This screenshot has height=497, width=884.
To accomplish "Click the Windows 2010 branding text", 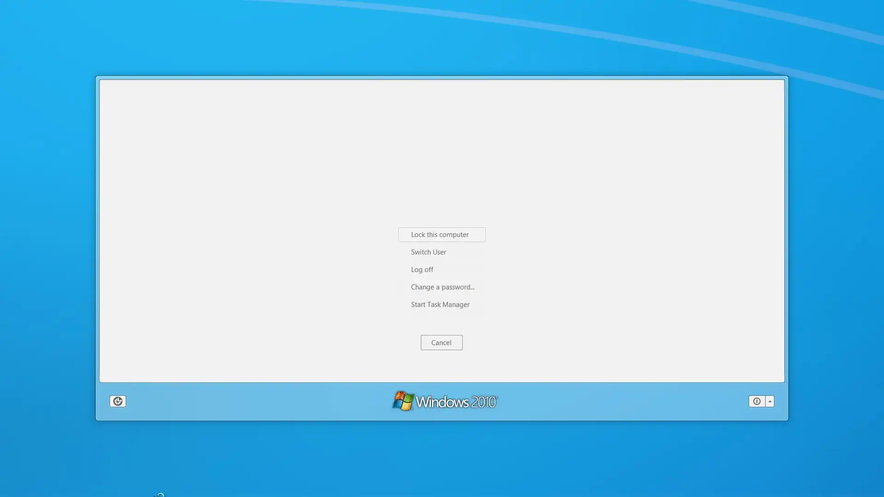I will click(x=456, y=402).
